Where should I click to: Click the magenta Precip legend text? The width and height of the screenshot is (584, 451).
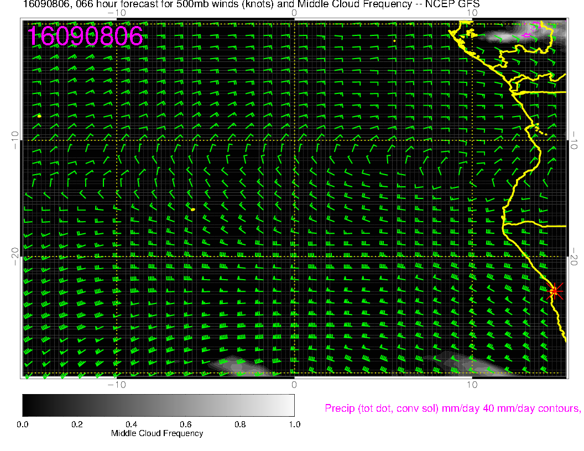tap(452, 408)
